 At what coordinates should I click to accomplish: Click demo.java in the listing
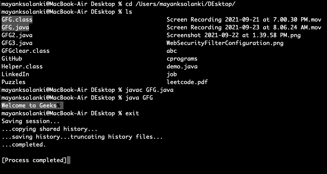[x=182, y=67]
